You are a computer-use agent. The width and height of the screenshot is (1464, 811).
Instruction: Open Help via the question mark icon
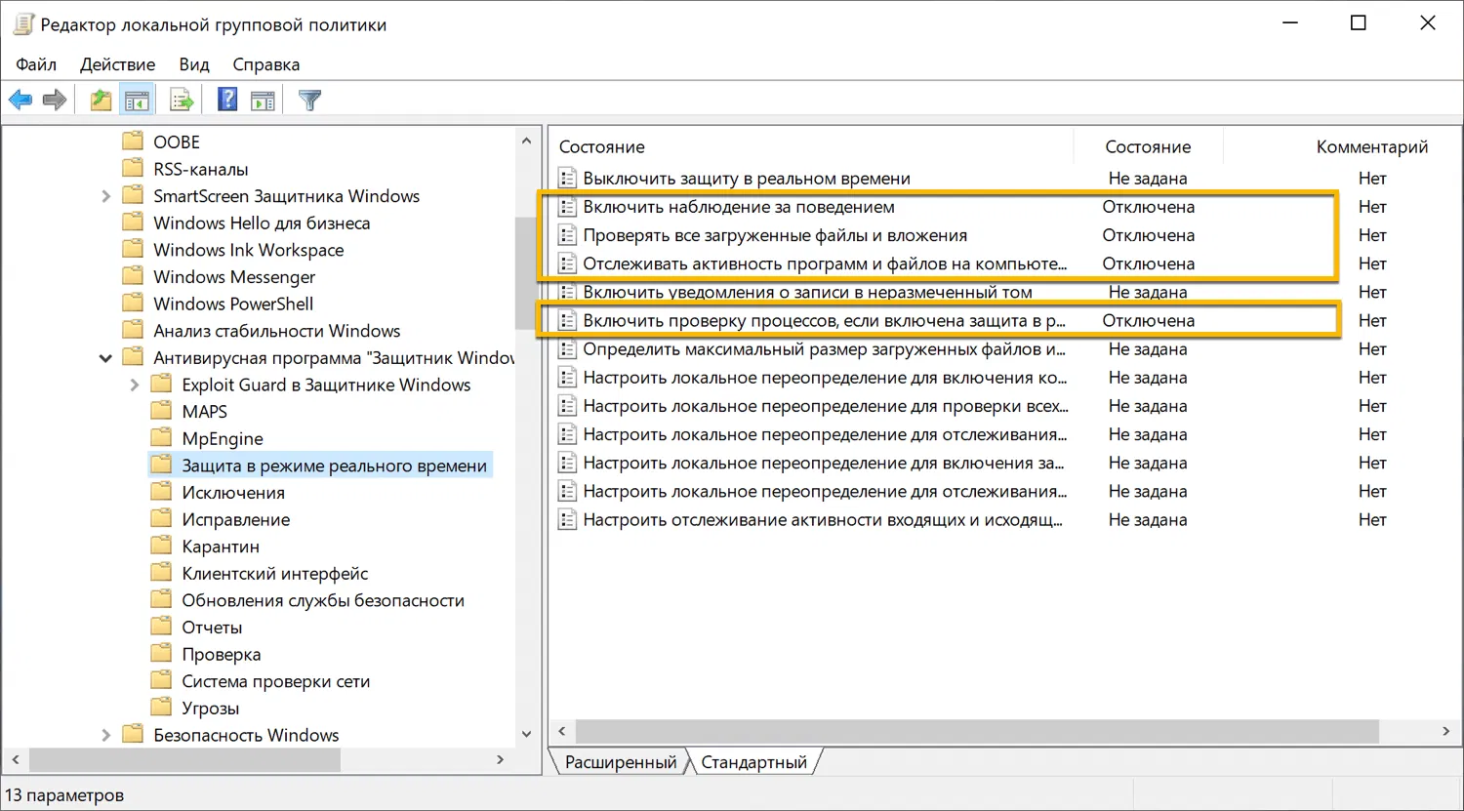[226, 99]
